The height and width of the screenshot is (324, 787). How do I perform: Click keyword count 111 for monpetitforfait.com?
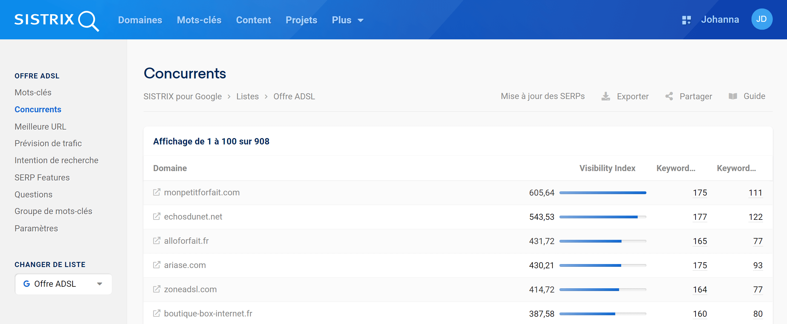pos(755,193)
